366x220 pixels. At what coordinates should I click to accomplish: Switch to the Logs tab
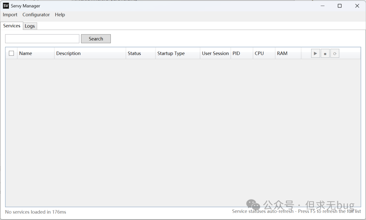point(30,26)
